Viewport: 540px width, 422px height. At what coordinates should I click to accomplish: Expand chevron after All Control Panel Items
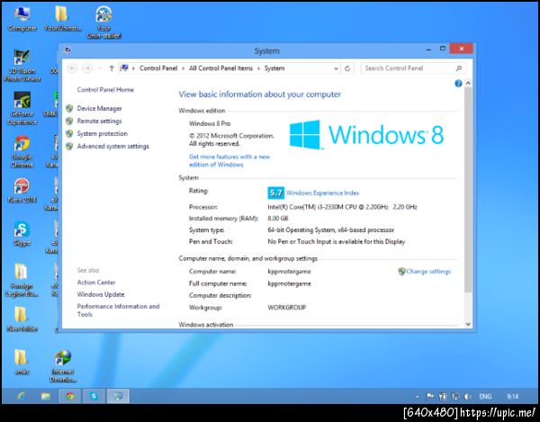pyautogui.click(x=258, y=68)
